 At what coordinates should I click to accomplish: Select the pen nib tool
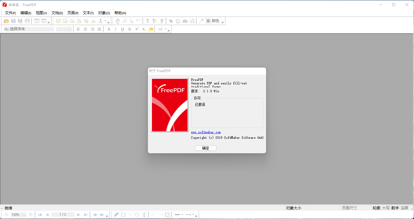point(144,215)
